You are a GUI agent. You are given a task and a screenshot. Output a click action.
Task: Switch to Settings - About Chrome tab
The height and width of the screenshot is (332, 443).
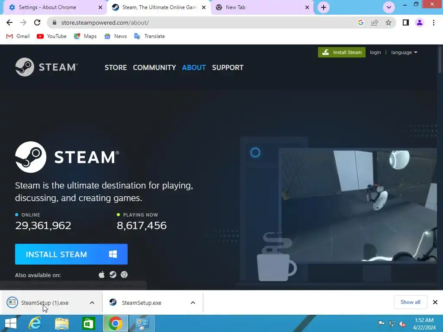click(54, 7)
